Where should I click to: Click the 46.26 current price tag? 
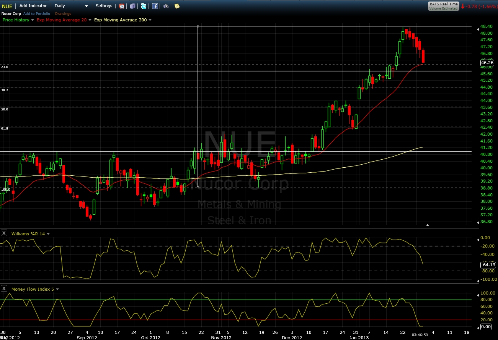487,62
